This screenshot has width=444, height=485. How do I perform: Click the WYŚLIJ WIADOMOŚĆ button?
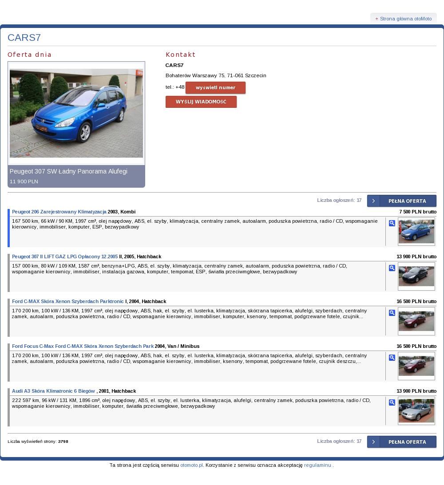(x=201, y=102)
